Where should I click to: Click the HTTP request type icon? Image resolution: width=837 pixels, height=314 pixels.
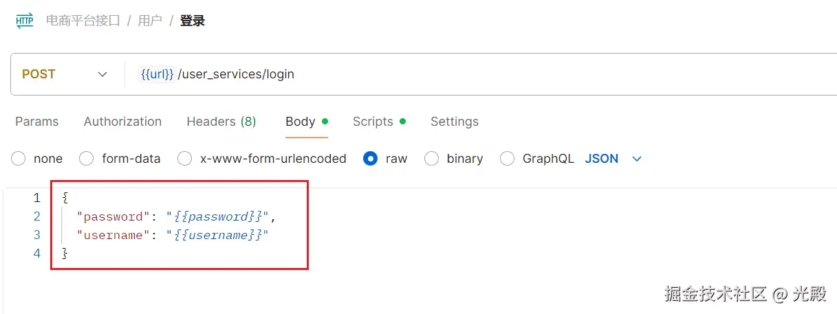pyautogui.click(x=25, y=21)
